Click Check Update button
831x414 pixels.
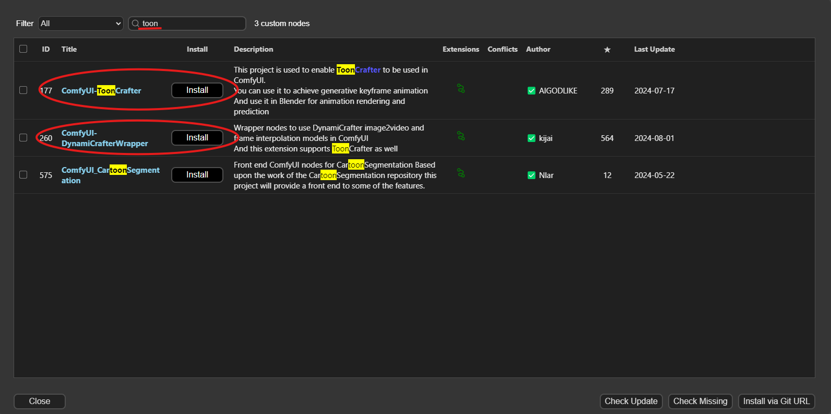pyautogui.click(x=631, y=401)
